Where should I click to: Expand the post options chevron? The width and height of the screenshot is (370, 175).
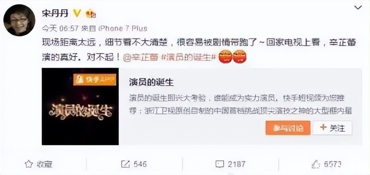coord(358,8)
